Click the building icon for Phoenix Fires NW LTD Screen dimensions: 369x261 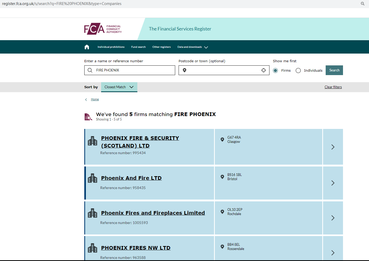tap(92, 248)
